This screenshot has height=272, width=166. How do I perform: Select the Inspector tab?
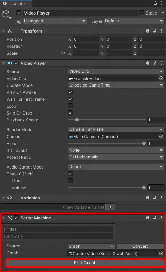[x=15, y=3]
